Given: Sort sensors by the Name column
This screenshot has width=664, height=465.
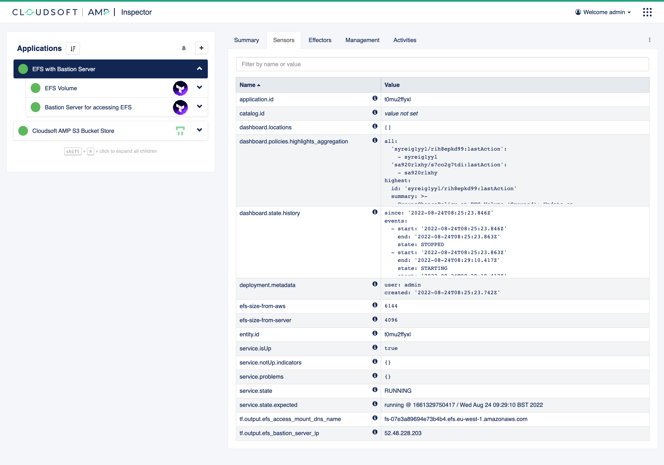Looking at the screenshot, I should pyautogui.click(x=250, y=85).
